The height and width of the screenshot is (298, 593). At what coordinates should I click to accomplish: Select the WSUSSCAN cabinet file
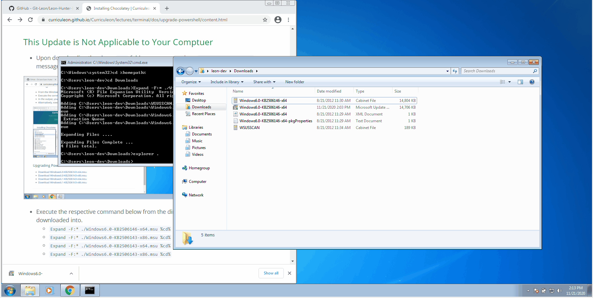[324, 128]
